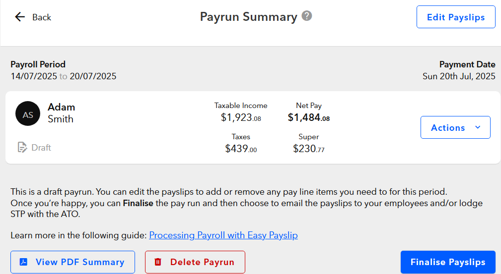
Task: Click the Super amount $230.77
Action: click(x=309, y=148)
